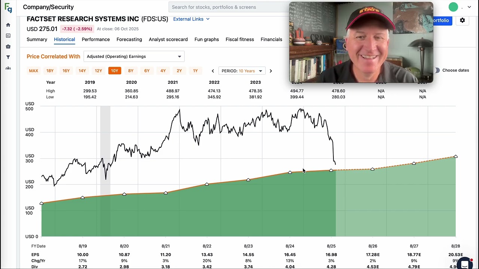Expand the account menu chevron beside the avatar
This screenshot has height=269, width=479.
coord(469,7)
